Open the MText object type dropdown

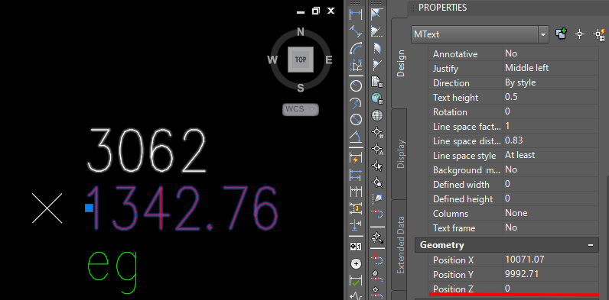tap(543, 34)
